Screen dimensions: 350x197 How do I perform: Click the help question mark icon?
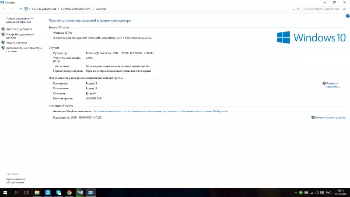click(x=347, y=16)
